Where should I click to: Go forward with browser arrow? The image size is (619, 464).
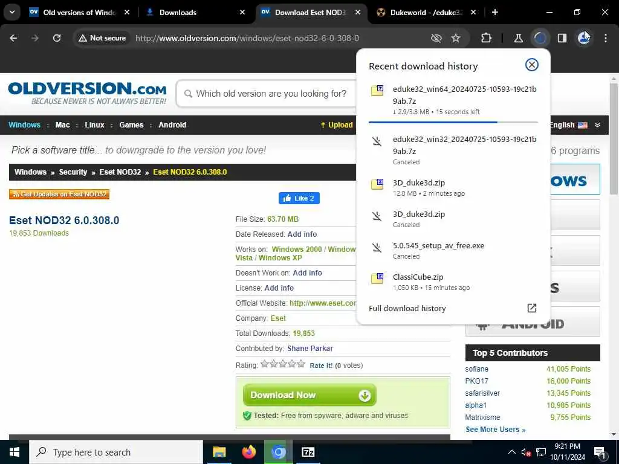click(x=35, y=38)
